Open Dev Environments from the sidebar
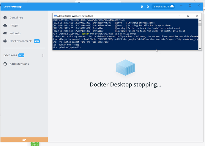 click(20, 41)
